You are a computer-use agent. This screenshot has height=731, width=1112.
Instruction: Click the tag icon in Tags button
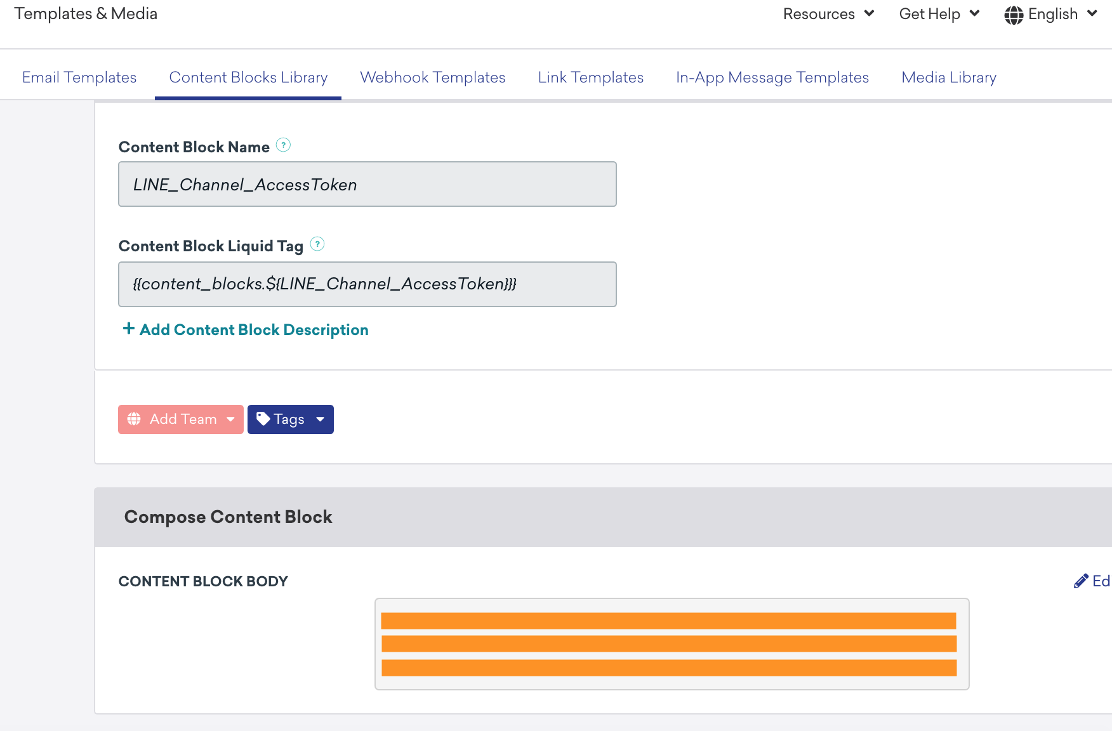tap(263, 419)
